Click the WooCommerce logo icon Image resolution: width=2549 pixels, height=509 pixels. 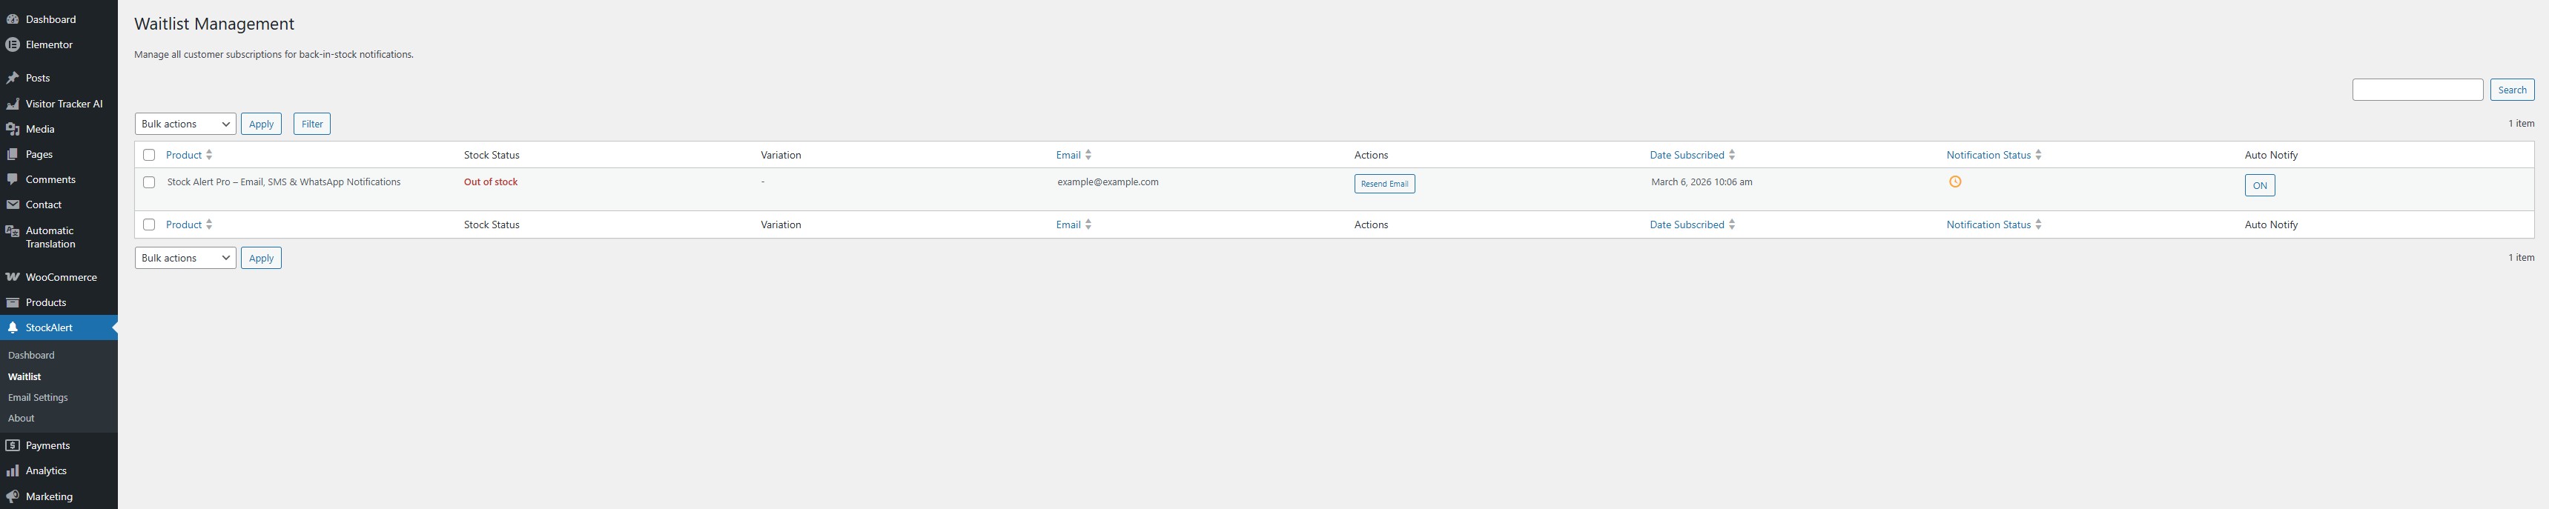tap(13, 278)
